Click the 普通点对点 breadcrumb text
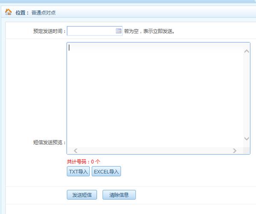Screen dimensions: 256x214 [44, 12]
